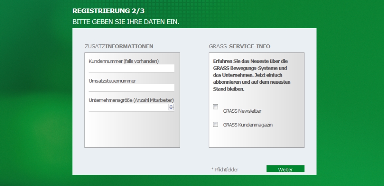This screenshot has height=186, width=384.
Task: Click the BITTE GEBEN SIE IHRE DATEN EIN subtitle
Action: tap(125, 21)
